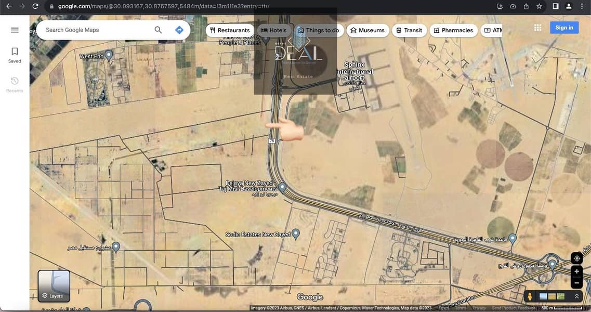Open the Saved places panel
591x312 pixels.
pyautogui.click(x=15, y=55)
